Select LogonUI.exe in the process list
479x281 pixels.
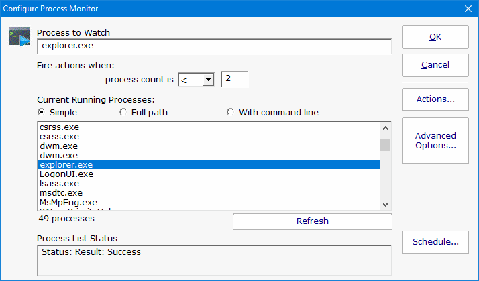(66, 174)
